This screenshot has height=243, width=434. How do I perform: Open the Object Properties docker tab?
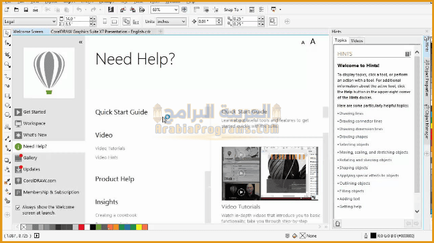427,77
